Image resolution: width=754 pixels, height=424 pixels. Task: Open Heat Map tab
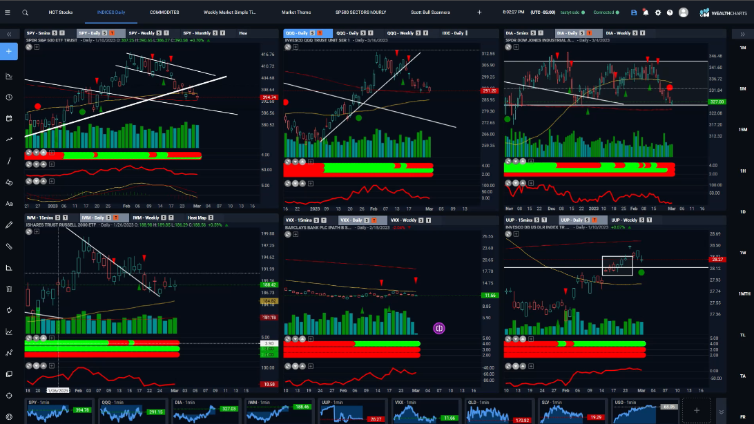coord(197,218)
